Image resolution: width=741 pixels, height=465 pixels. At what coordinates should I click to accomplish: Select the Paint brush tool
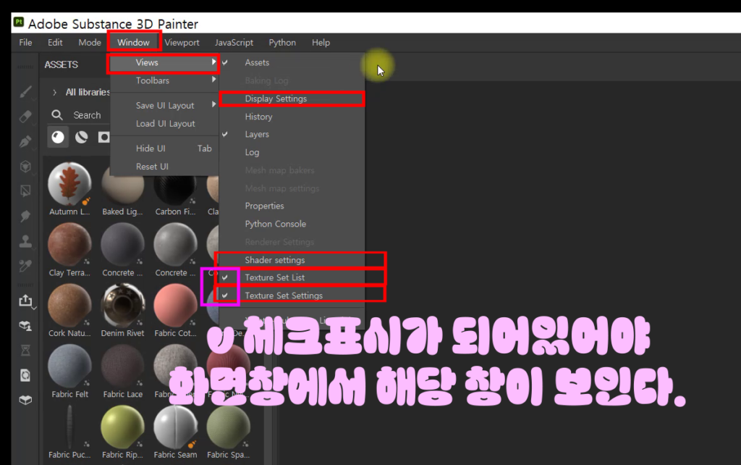pyautogui.click(x=25, y=91)
